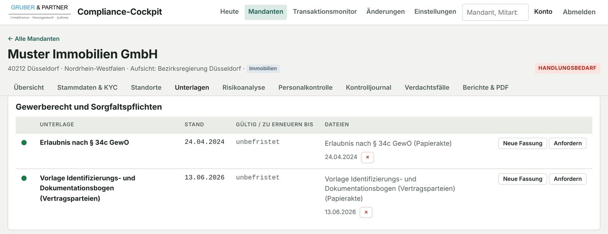Click the Konto link
Viewport: 608px width, 234px height.
(x=543, y=12)
